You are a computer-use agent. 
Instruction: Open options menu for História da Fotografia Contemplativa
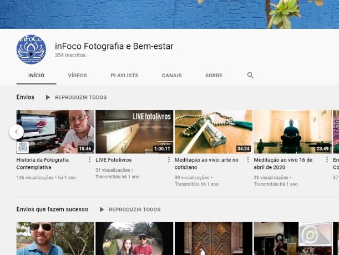point(89,160)
